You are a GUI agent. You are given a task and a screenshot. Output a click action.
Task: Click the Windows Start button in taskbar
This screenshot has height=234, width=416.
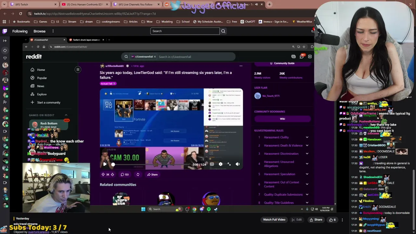pos(143,209)
